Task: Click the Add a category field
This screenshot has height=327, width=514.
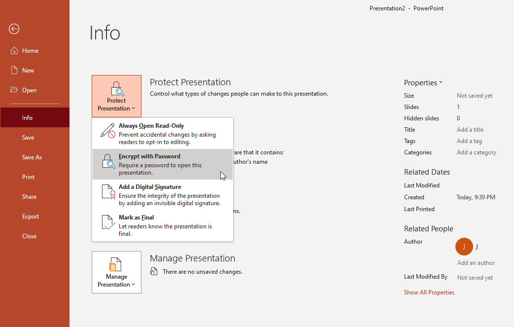Action: point(477,152)
